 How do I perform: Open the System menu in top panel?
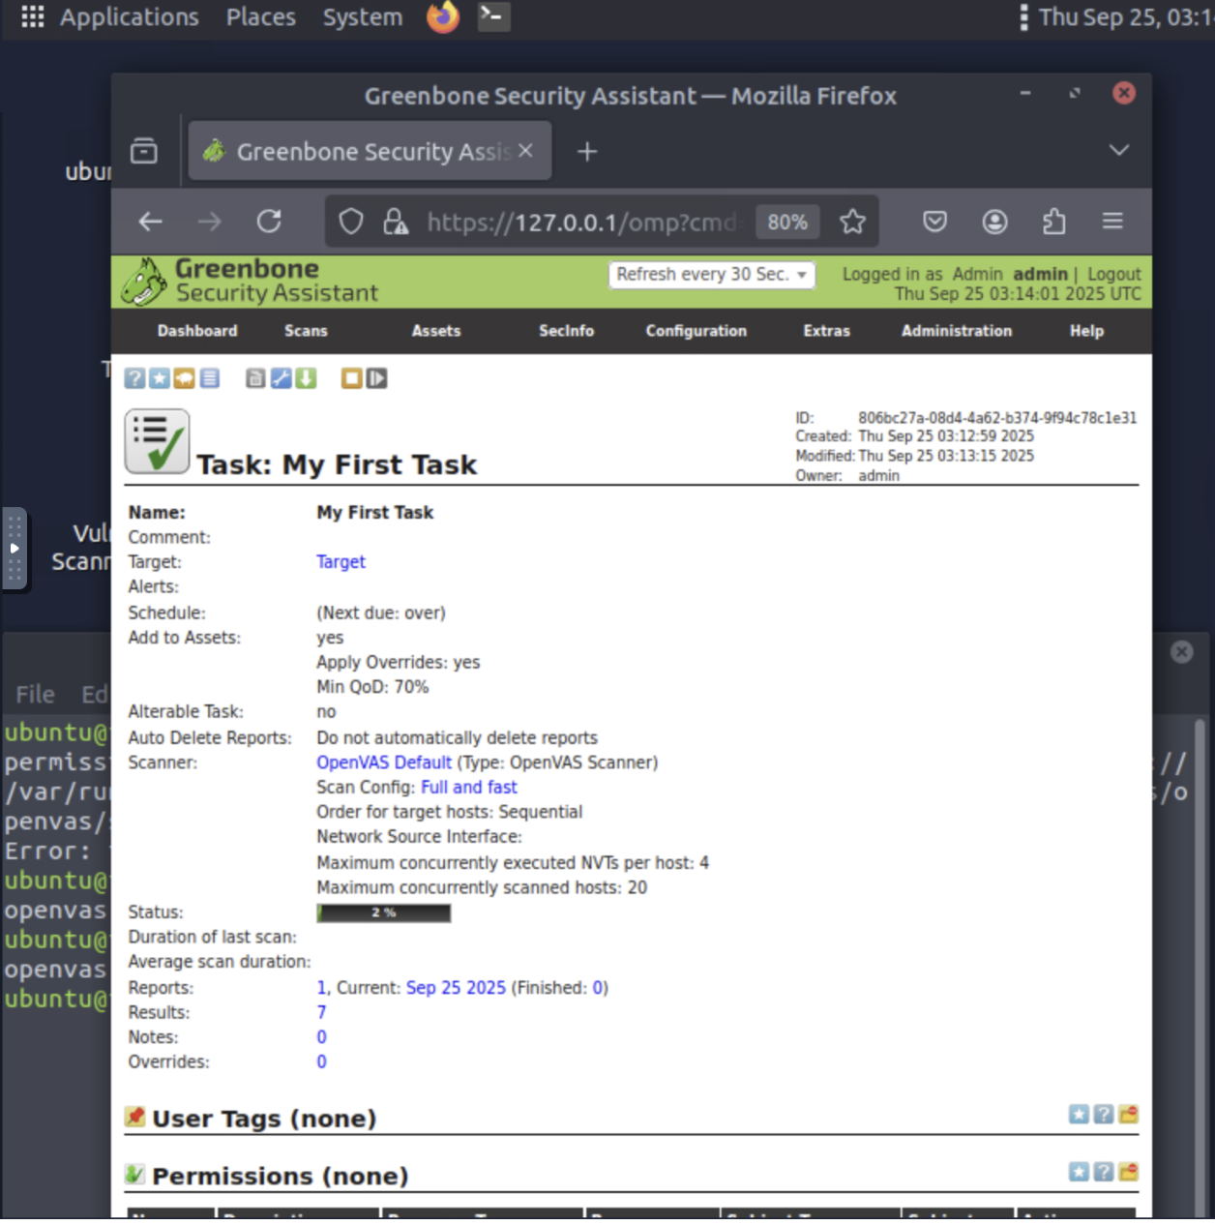[363, 17]
